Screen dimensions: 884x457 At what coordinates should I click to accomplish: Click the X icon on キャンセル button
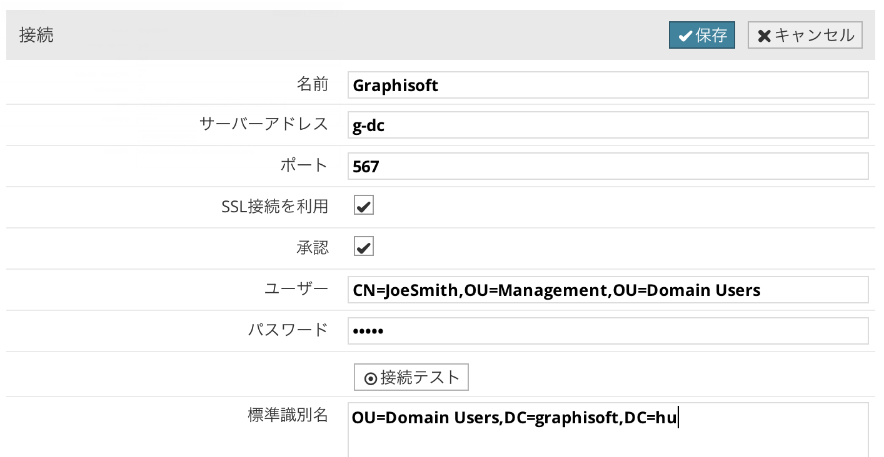pos(764,36)
